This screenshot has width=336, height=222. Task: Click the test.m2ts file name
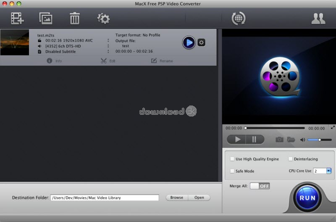[46, 35]
